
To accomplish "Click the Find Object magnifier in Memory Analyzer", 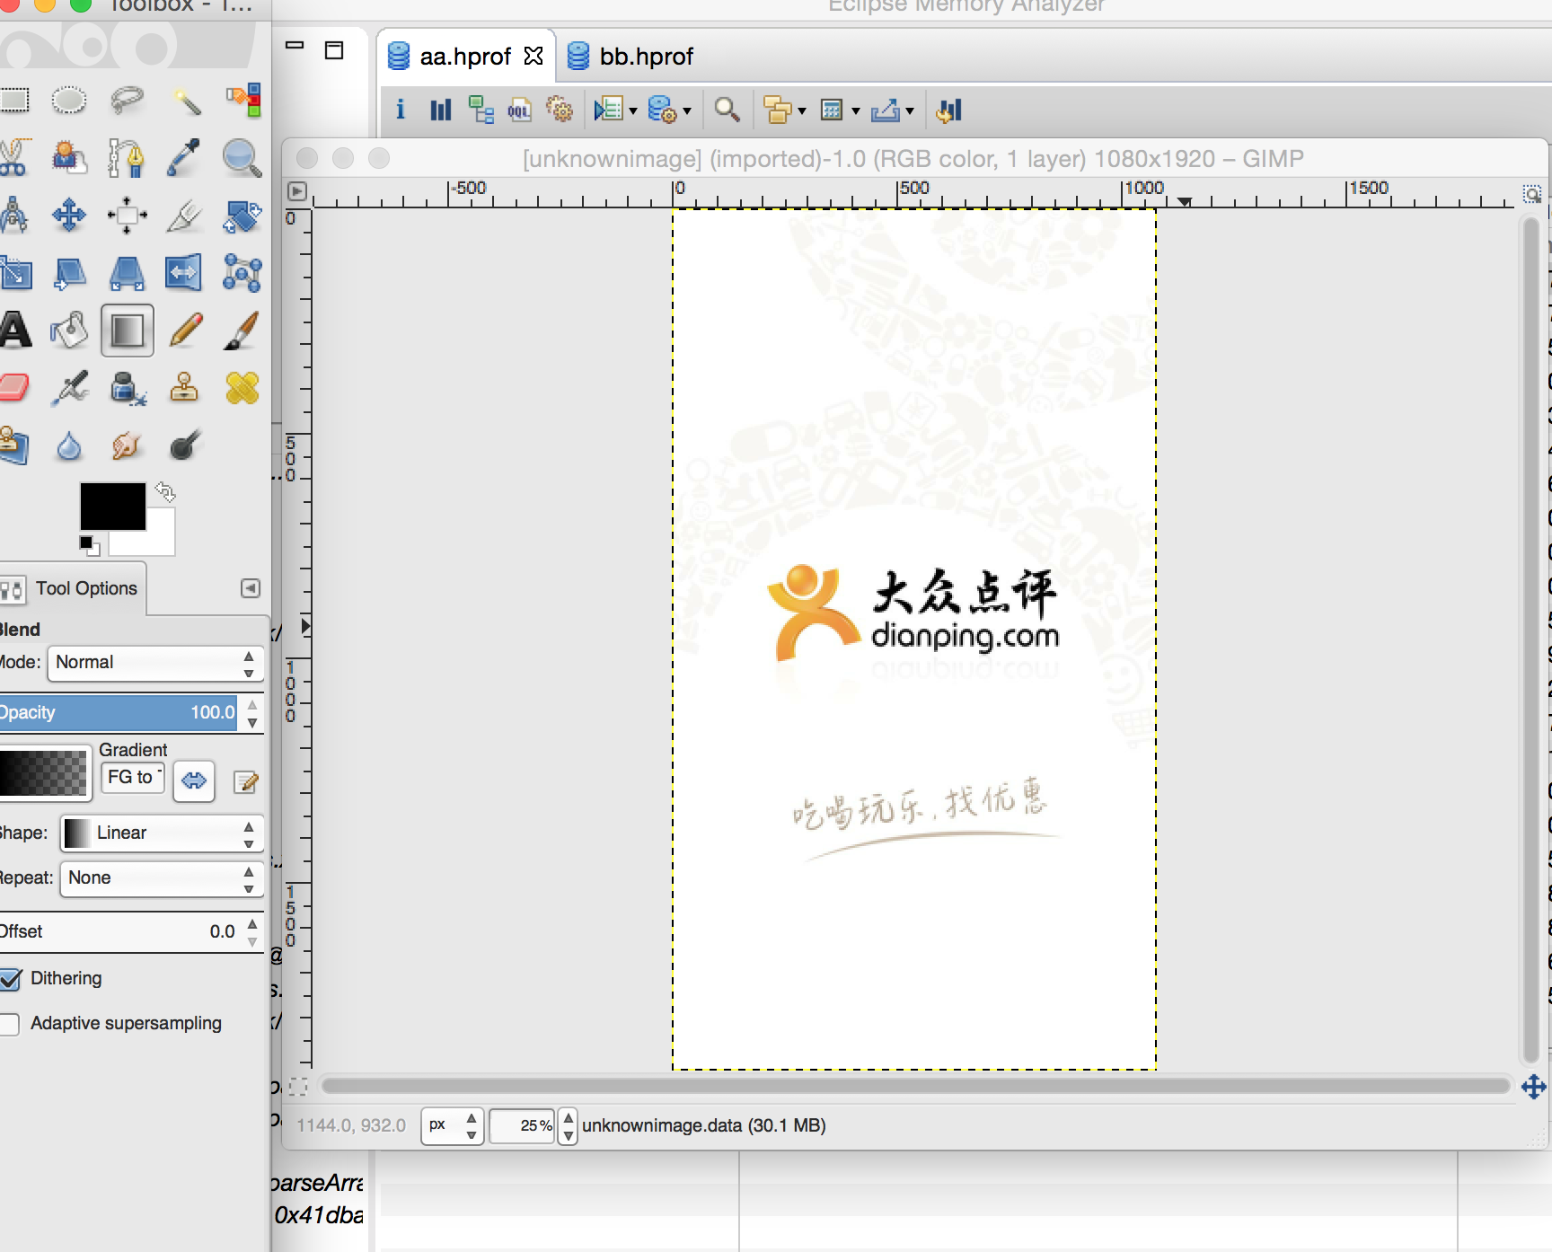I will pos(727,110).
